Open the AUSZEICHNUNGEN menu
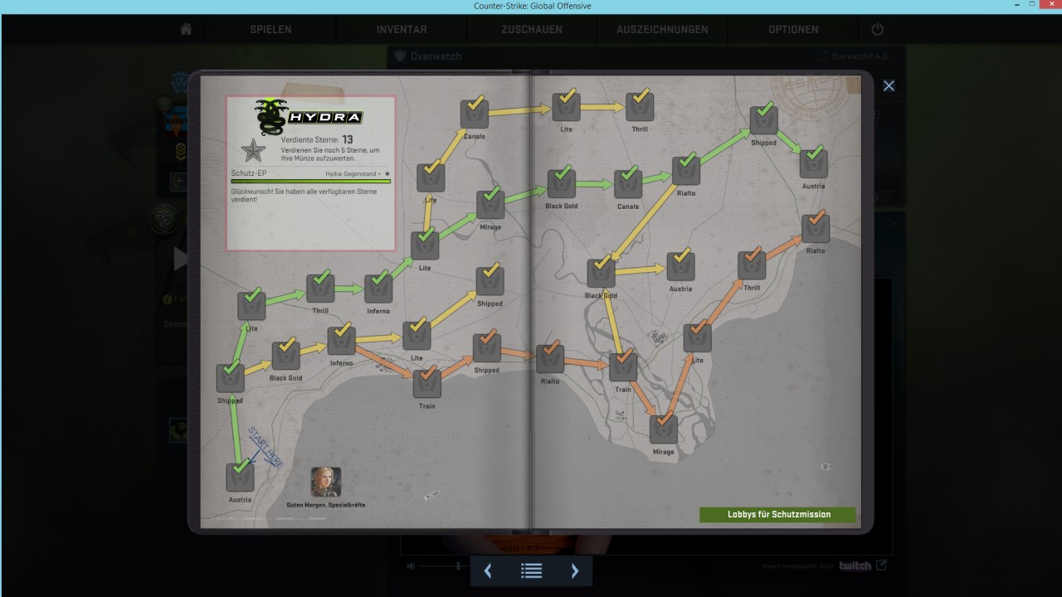1062x597 pixels. pos(662,29)
